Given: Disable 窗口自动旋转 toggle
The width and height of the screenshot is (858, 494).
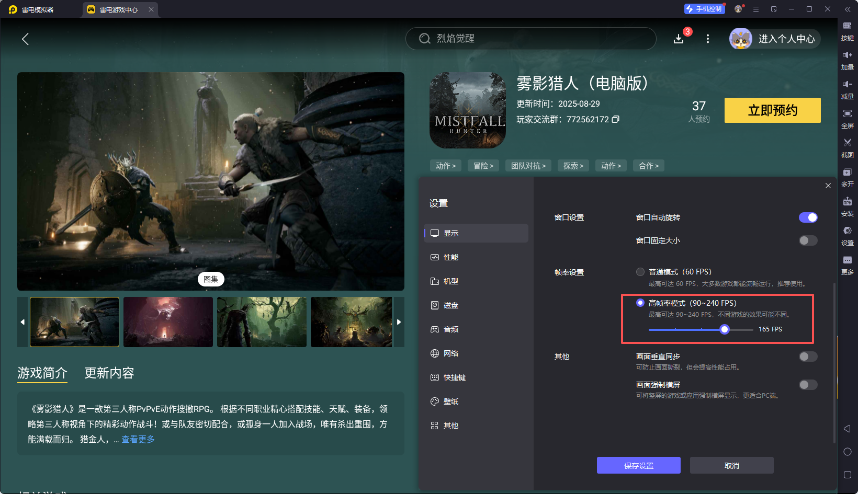Looking at the screenshot, I should pos(808,217).
